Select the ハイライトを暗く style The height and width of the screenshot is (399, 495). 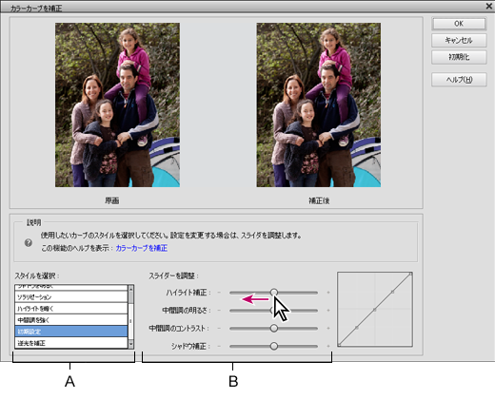point(71,309)
